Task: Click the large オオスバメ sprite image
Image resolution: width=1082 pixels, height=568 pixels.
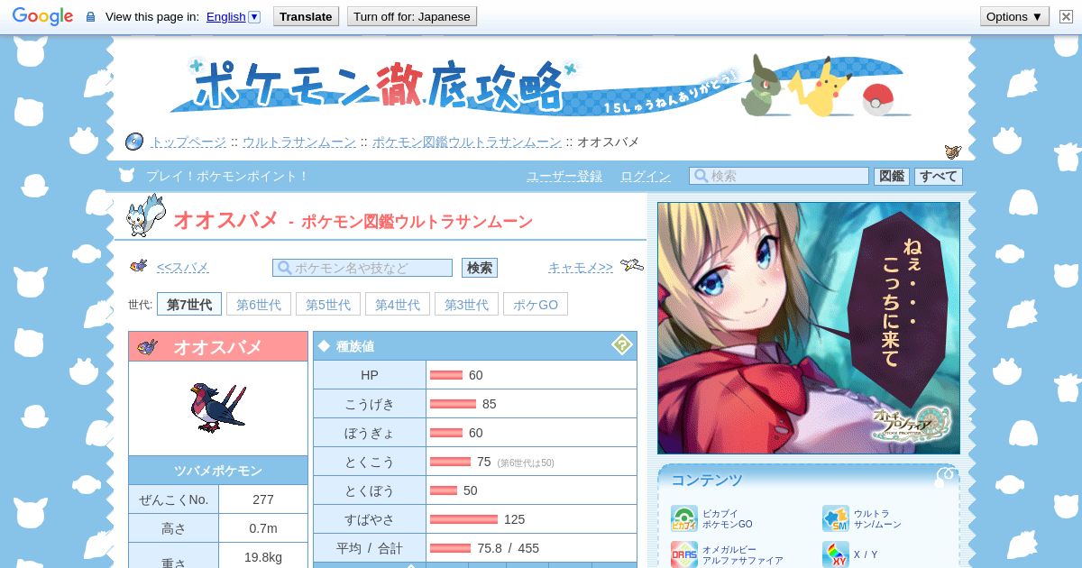Action: pos(217,408)
